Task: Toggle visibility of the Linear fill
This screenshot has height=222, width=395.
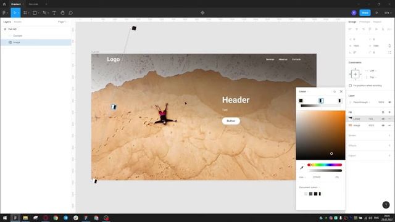Action: (x=383, y=119)
